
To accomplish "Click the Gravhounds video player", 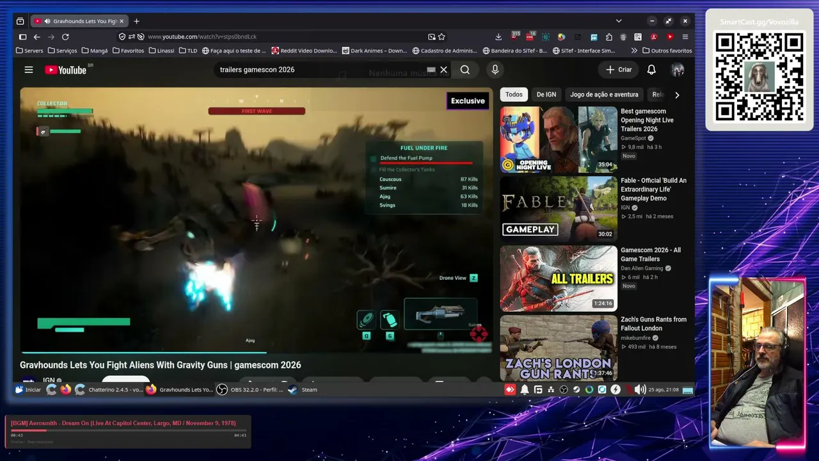I will click(257, 220).
